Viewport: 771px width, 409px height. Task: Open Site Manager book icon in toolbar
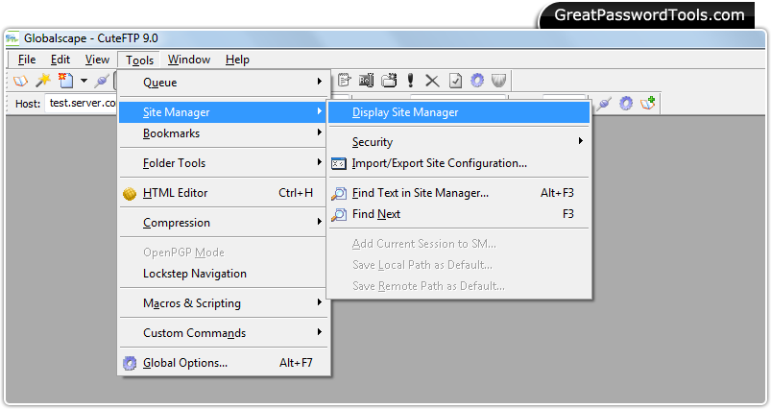pyautogui.click(x=20, y=80)
